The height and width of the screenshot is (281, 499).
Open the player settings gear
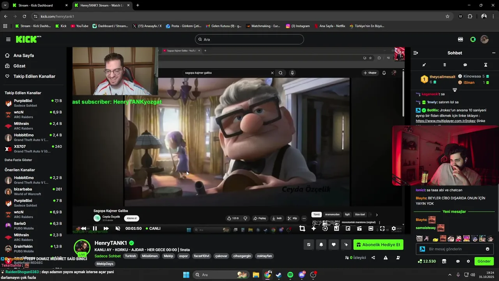pyautogui.click(x=394, y=228)
